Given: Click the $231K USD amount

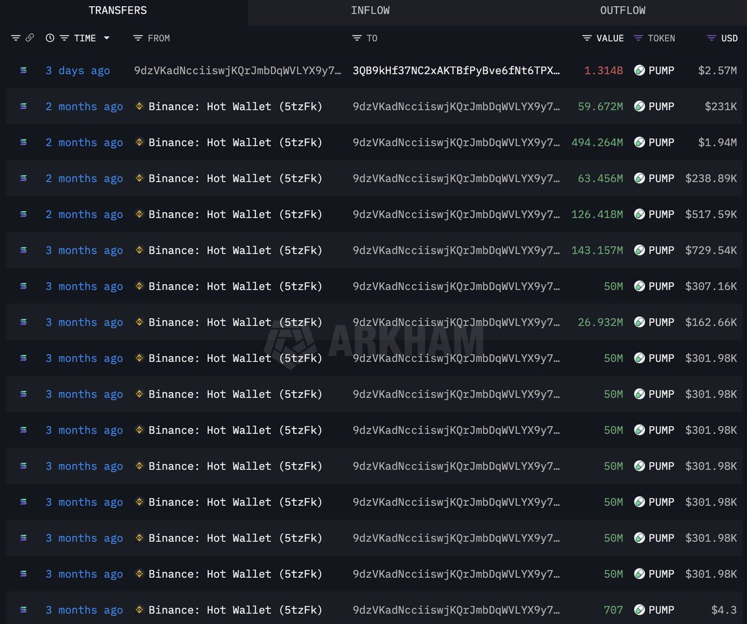Looking at the screenshot, I should tap(721, 106).
